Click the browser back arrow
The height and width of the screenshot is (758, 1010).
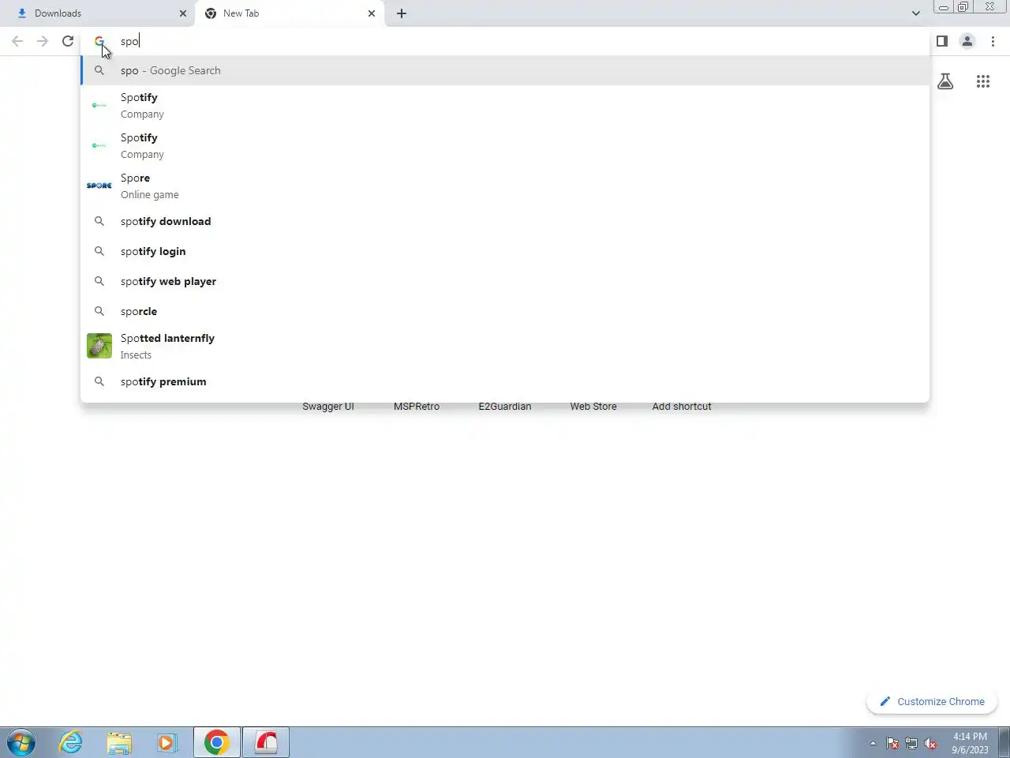coord(17,41)
